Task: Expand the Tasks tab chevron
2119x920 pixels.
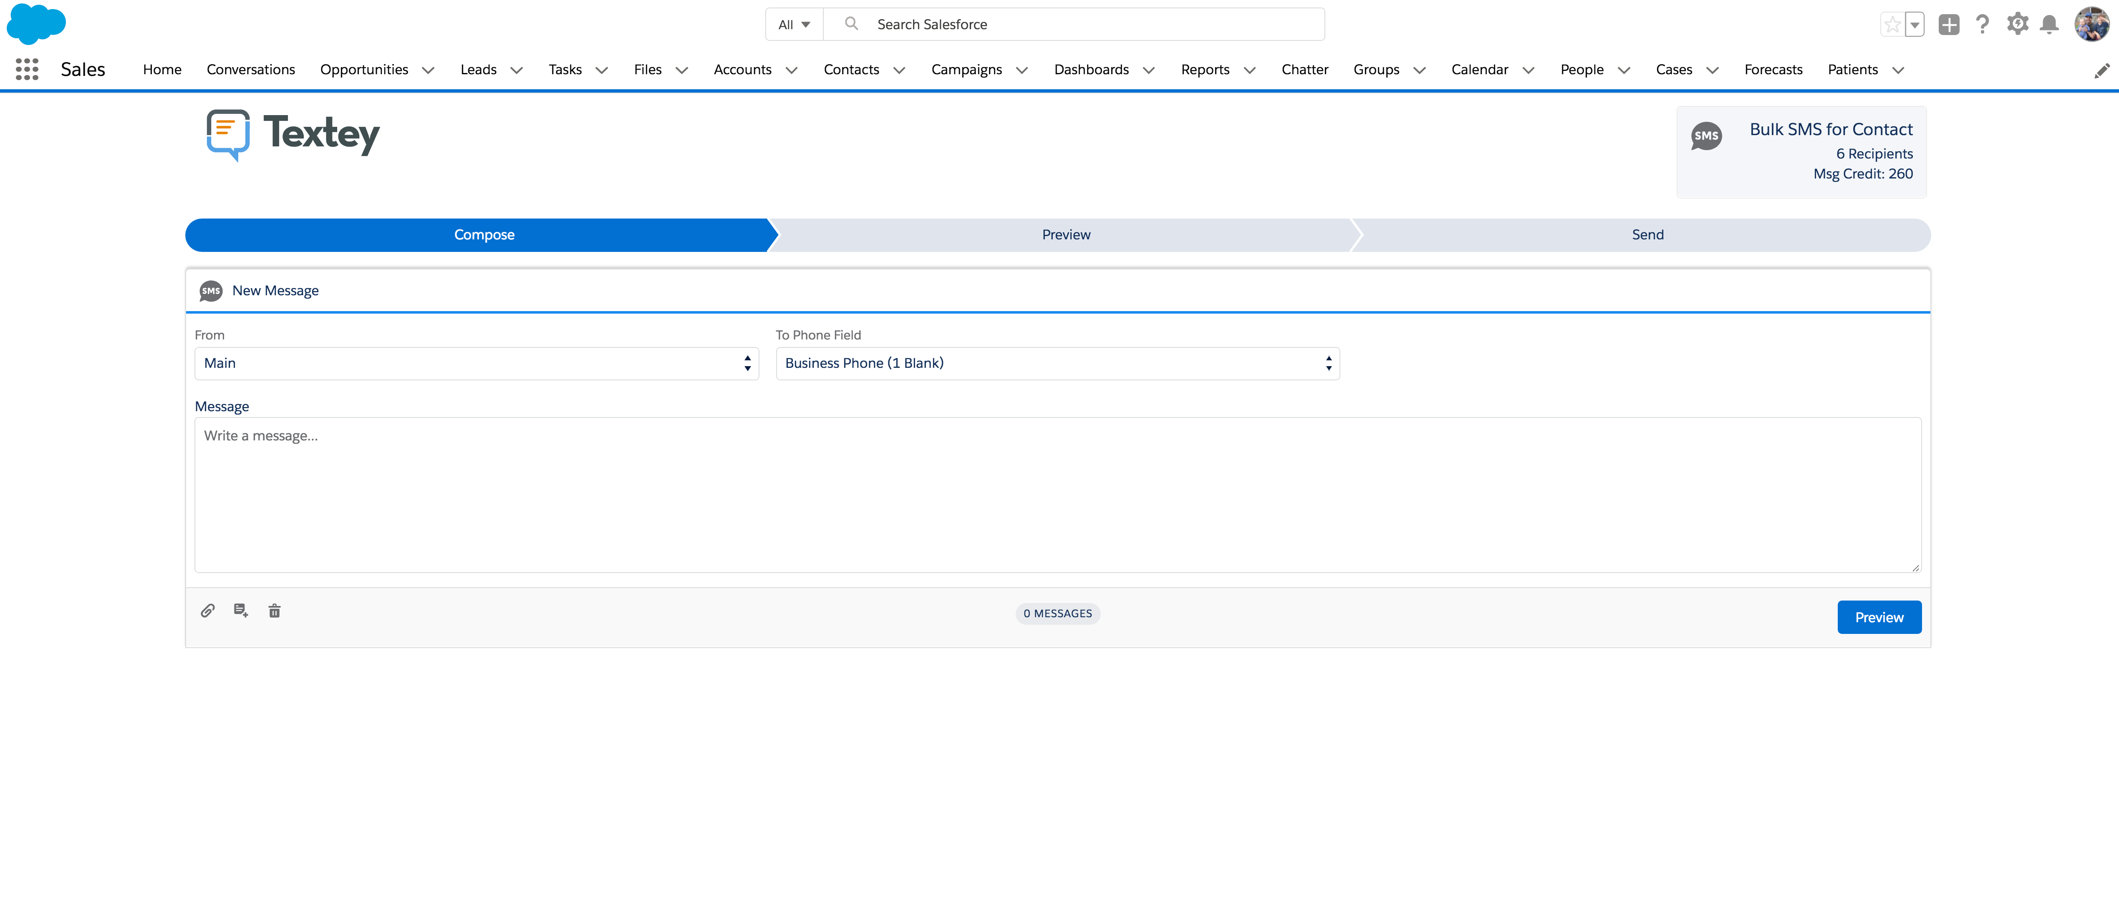Action: pyautogui.click(x=601, y=71)
